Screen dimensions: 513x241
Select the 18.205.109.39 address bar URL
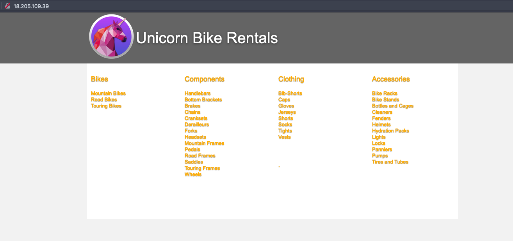click(x=31, y=6)
